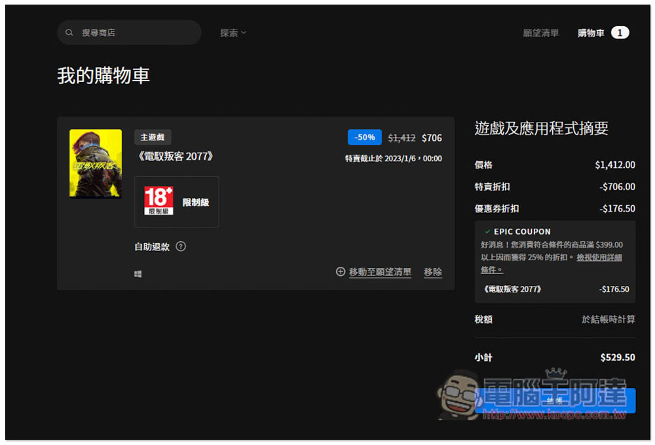The width and height of the screenshot is (655, 445).
Task: Open the 《電馭叛客 2077》 title link
Action: tap(176, 157)
